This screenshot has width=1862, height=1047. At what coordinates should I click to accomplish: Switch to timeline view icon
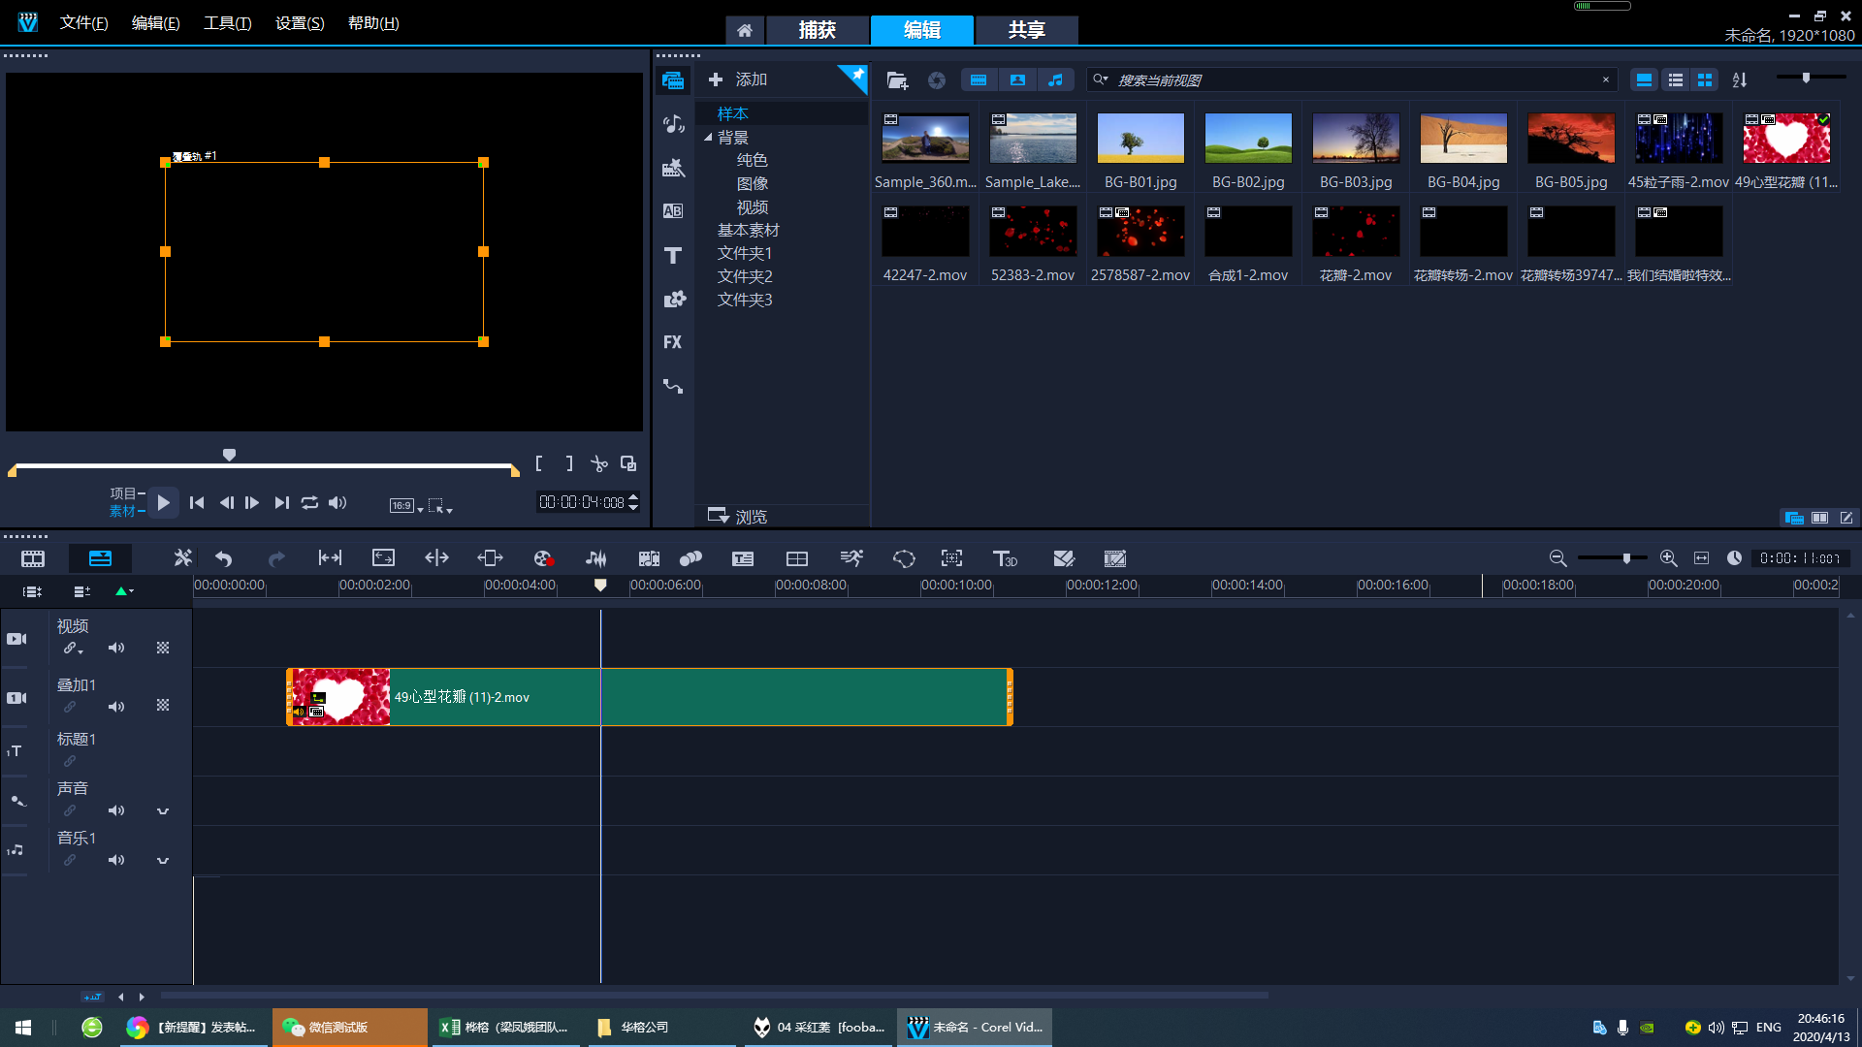tap(100, 558)
